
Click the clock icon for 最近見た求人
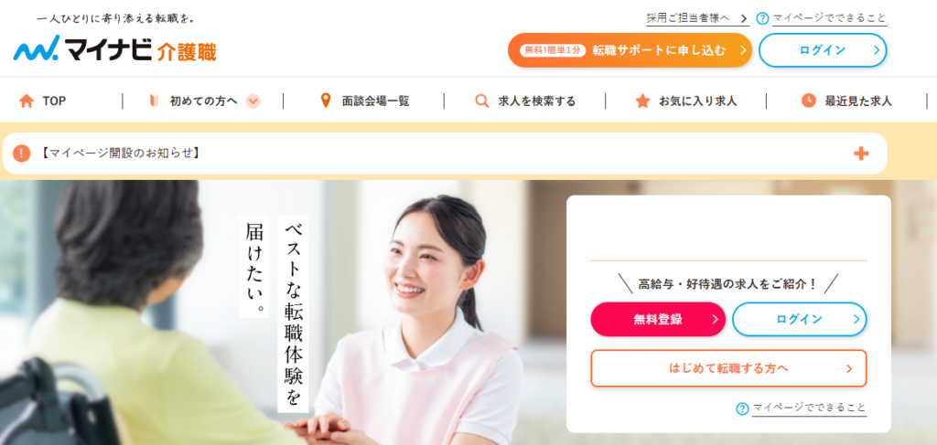point(809,101)
